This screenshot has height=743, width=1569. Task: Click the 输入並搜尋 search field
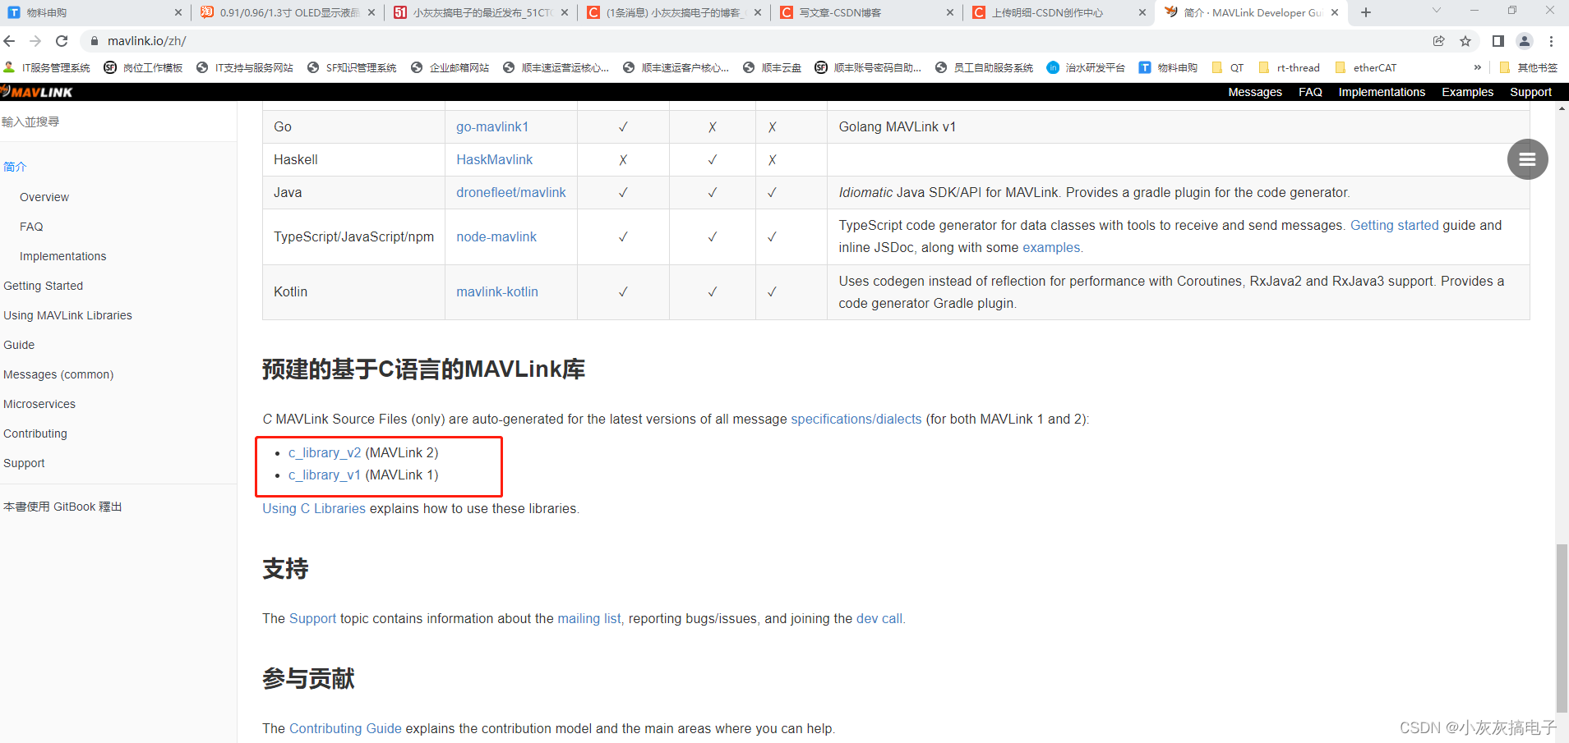[x=82, y=121]
